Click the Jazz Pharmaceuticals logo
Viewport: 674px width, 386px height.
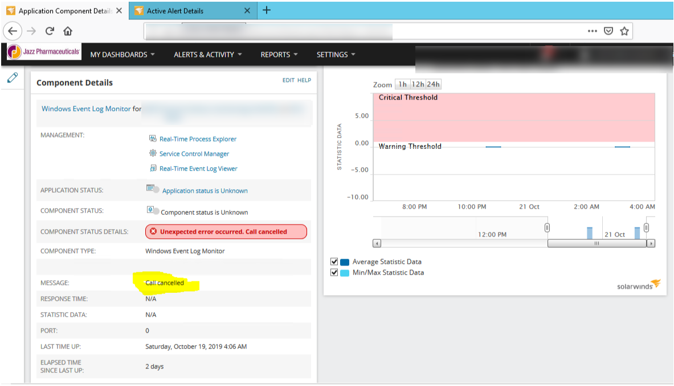click(x=43, y=51)
